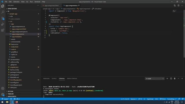Click ESLint status bar item
The height and width of the screenshot is (104, 185).
tap(163, 99)
